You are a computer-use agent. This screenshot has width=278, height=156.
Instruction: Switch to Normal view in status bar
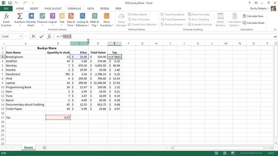click(216, 153)
